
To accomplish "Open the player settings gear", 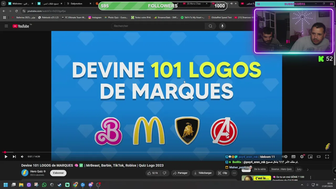I will coord(302,157).
